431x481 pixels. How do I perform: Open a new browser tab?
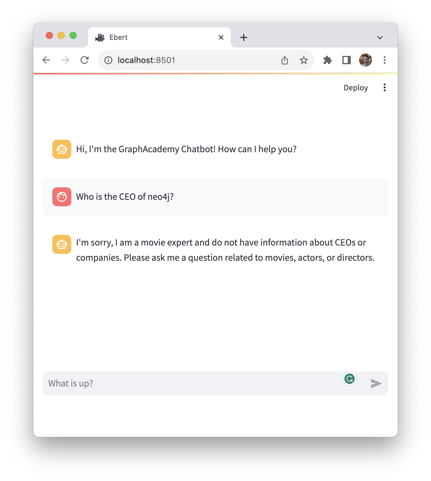(x=244, y=37)
